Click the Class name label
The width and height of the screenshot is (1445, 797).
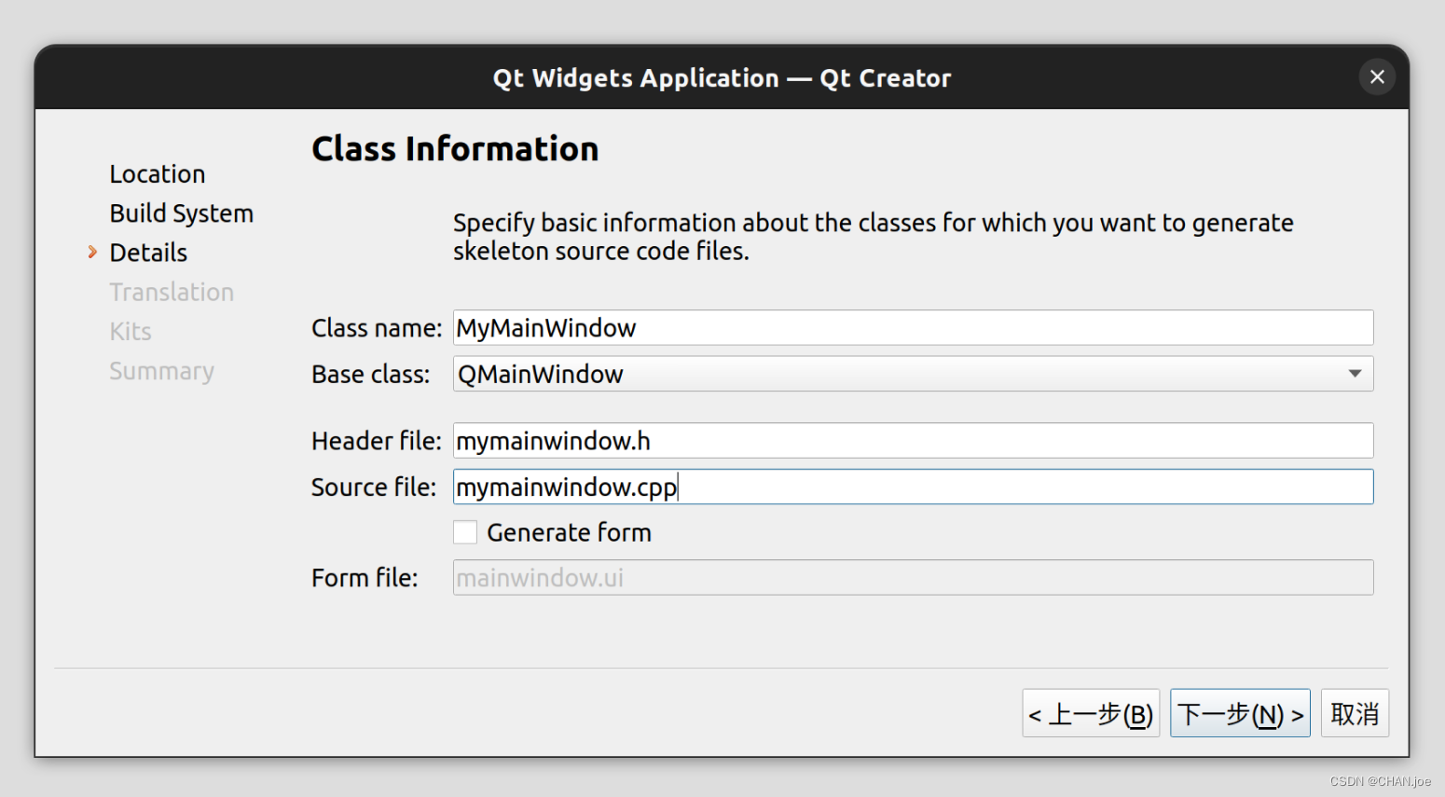point(377,328)
